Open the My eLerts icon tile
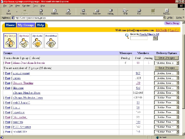185x139 pixels. pos(37,41)
